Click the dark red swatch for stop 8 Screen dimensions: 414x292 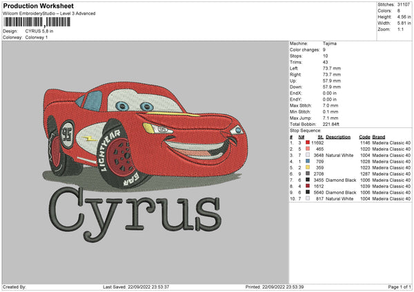(308, 186)
